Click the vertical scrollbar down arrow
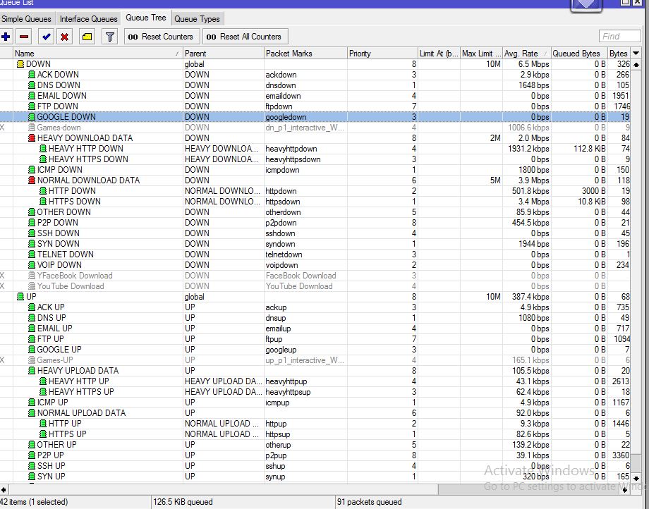Image resolution: width=649 pixels, height=509 pixels. pos(636,478)
